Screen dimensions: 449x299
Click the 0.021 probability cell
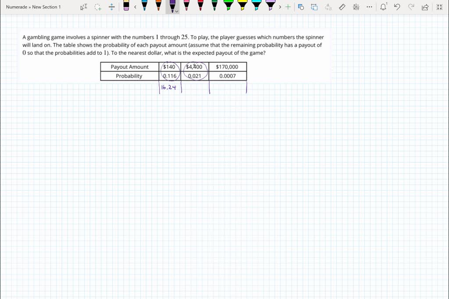(194, 76)
